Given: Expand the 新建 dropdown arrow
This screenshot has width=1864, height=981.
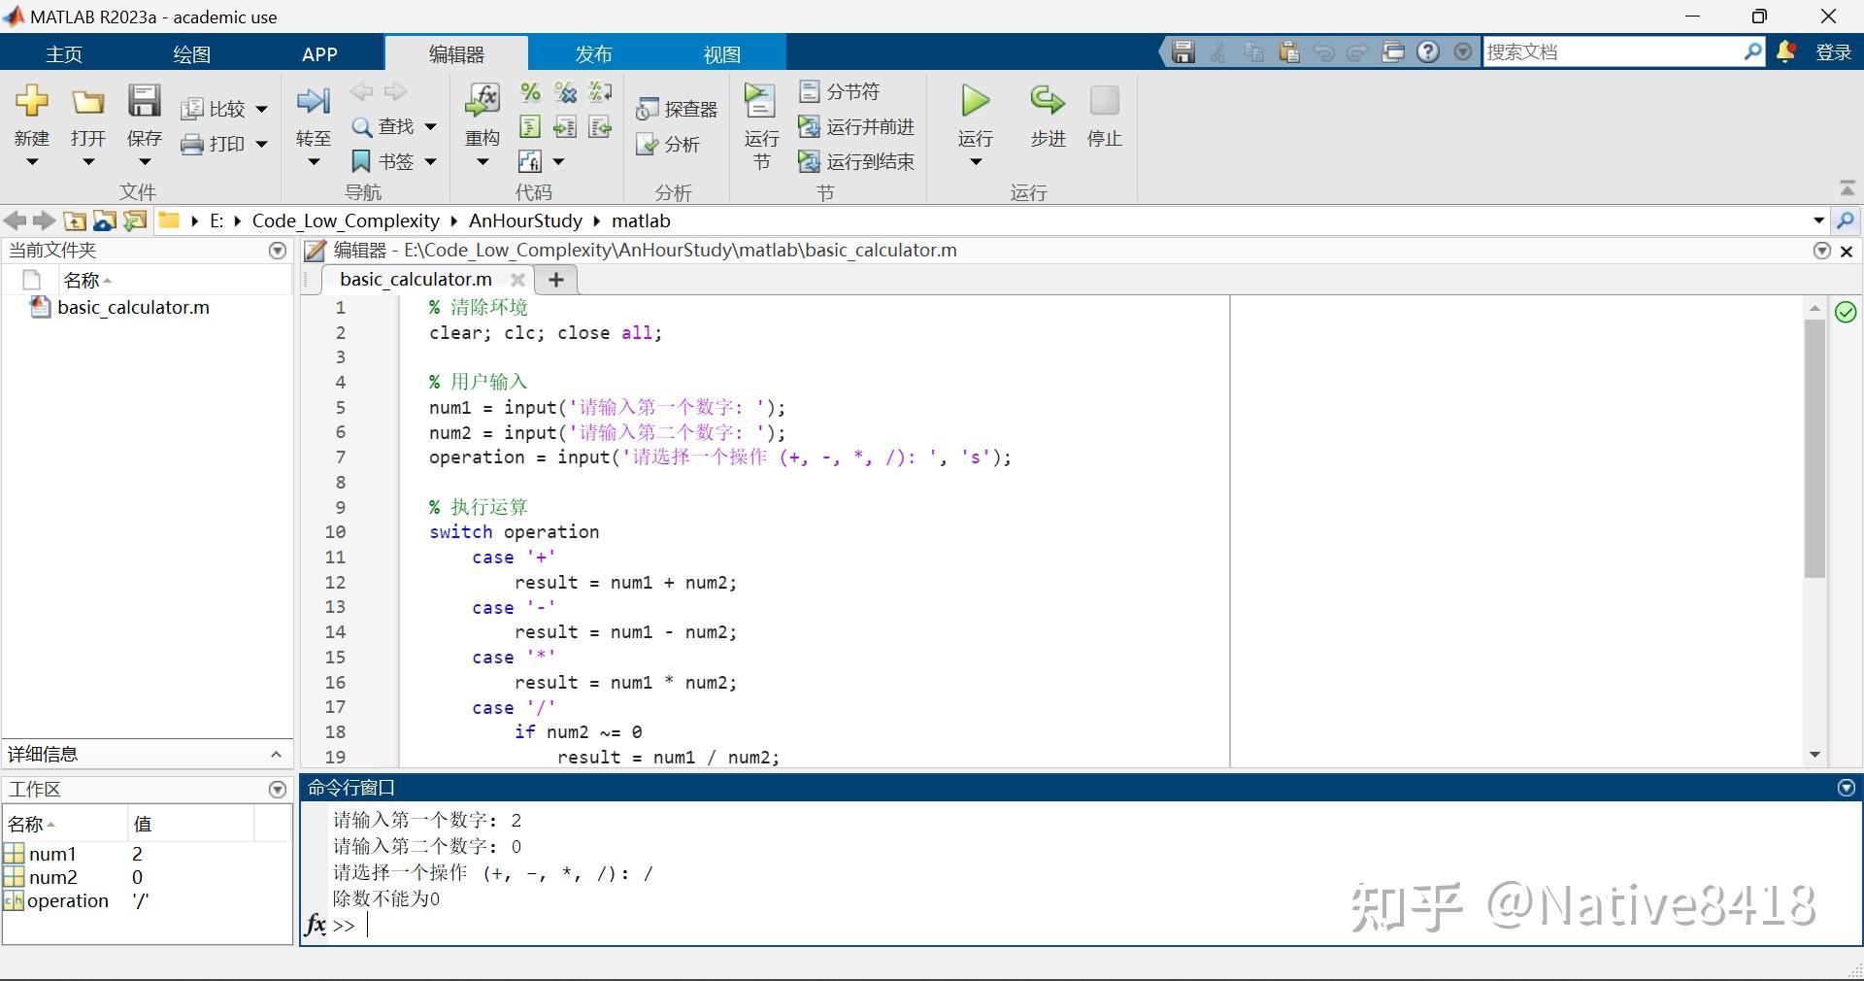Looking at the screenshot, I should click(x=31, y=162).
